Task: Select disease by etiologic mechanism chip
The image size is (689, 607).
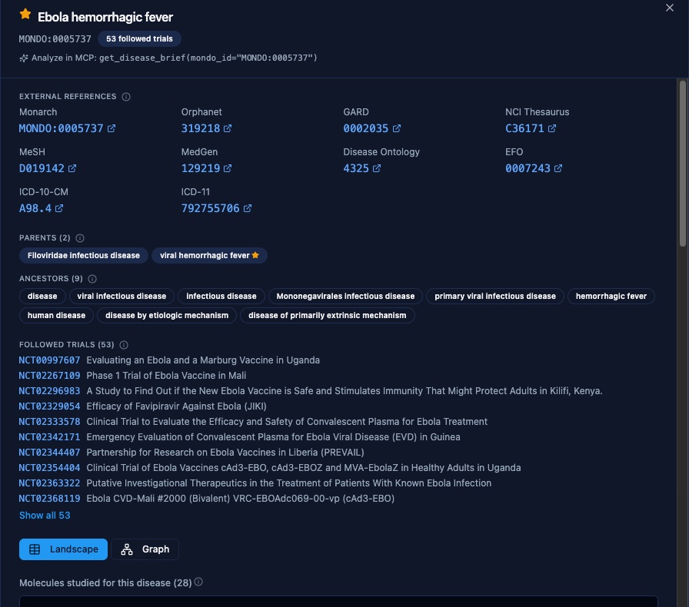Action: (x=167, y=315)
